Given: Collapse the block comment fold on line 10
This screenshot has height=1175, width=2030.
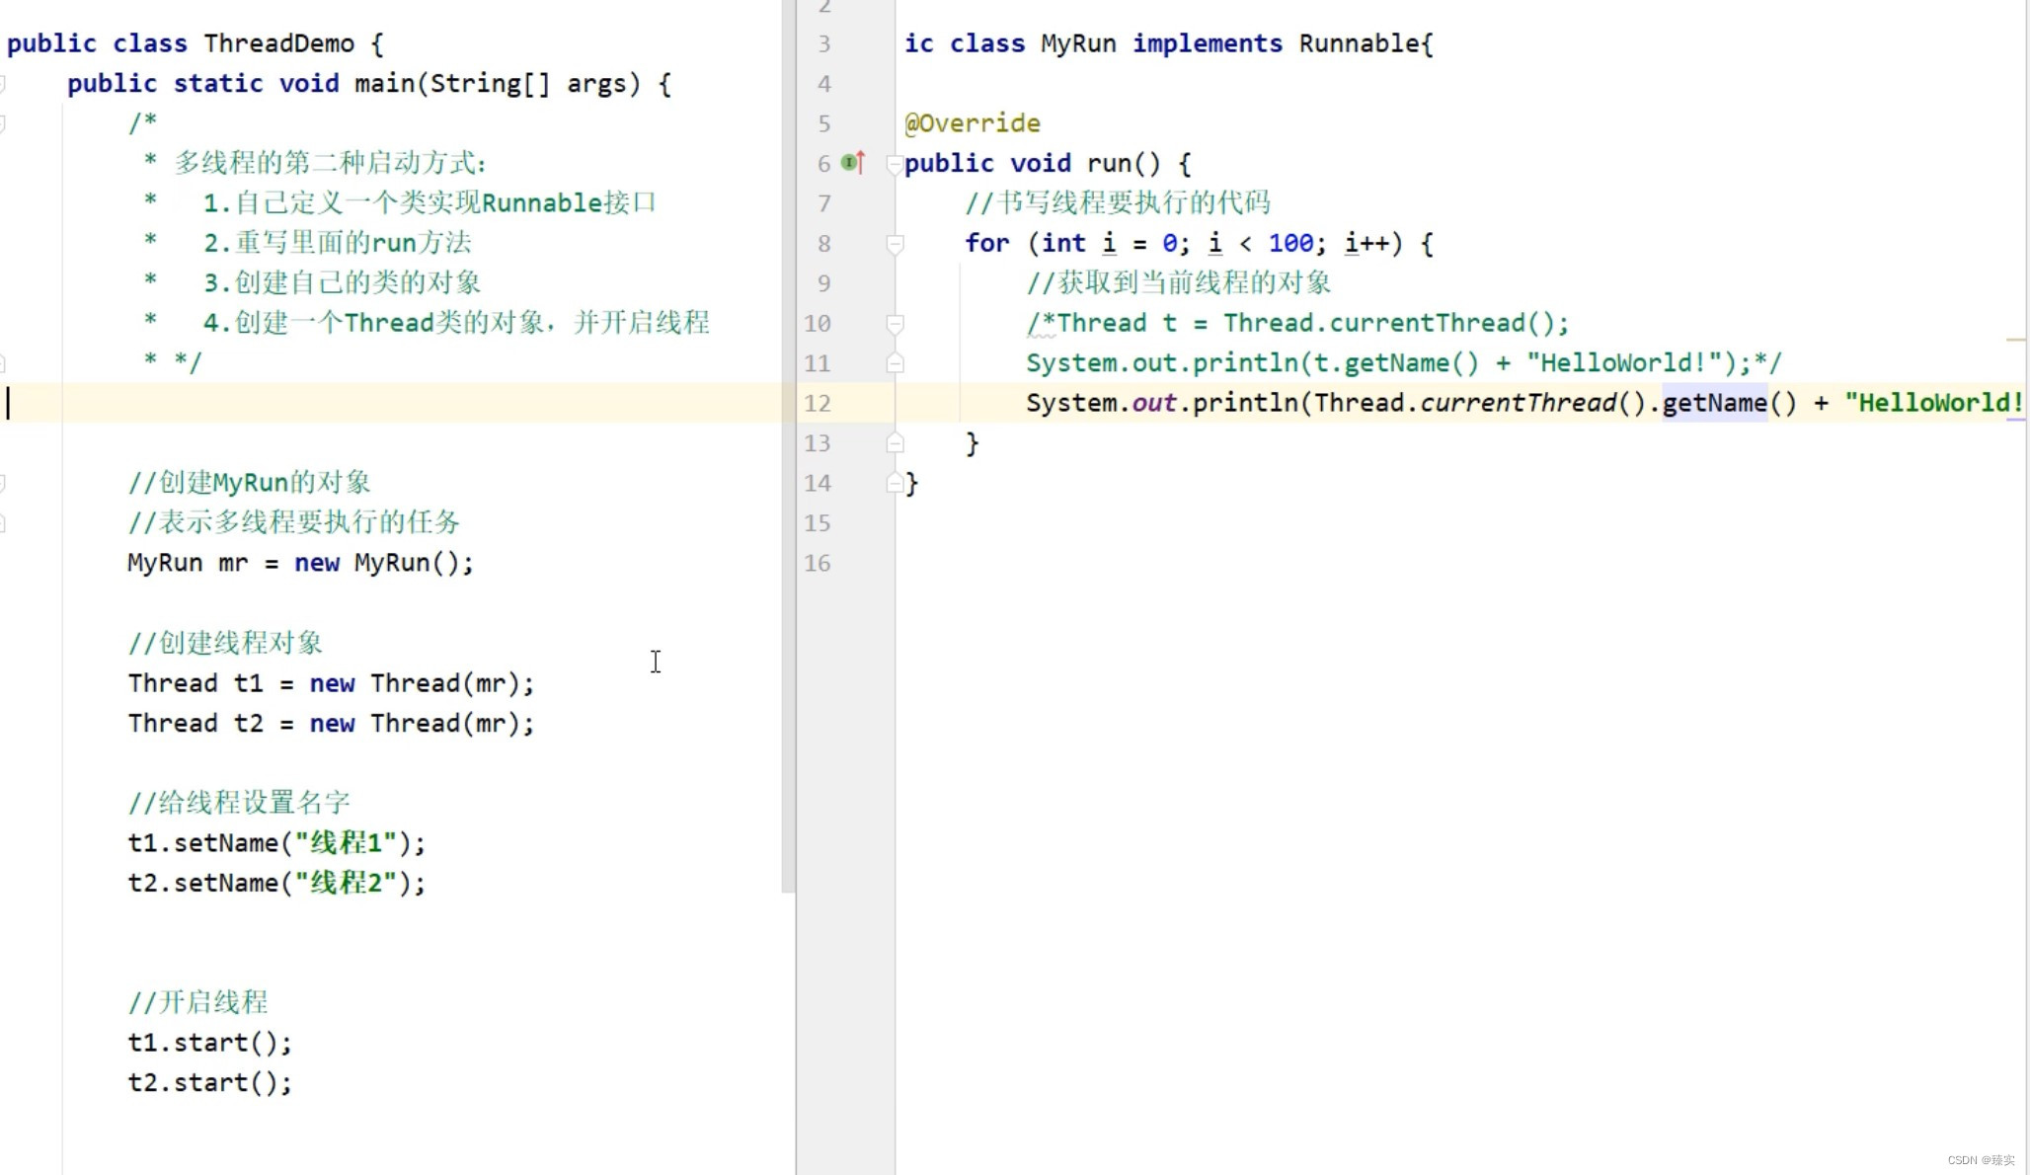Looking at the screenshot, I should 895,324.
